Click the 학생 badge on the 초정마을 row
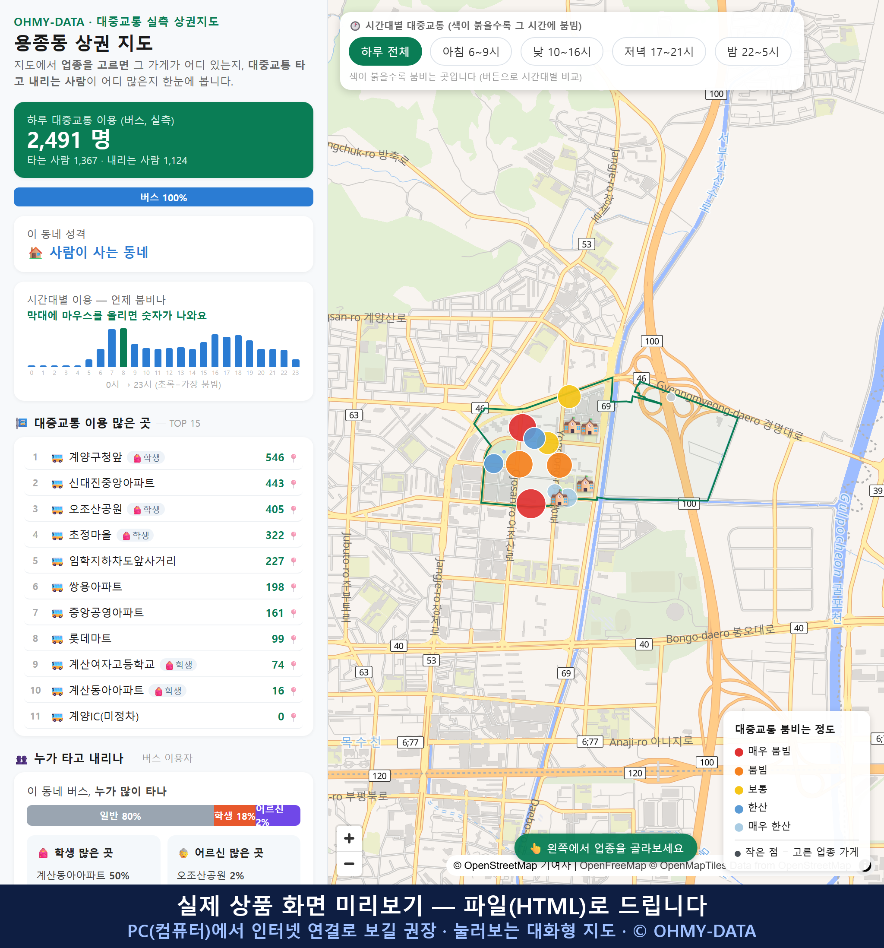Image resolution: width=884 pixels, height=948 pixels. 136,536
